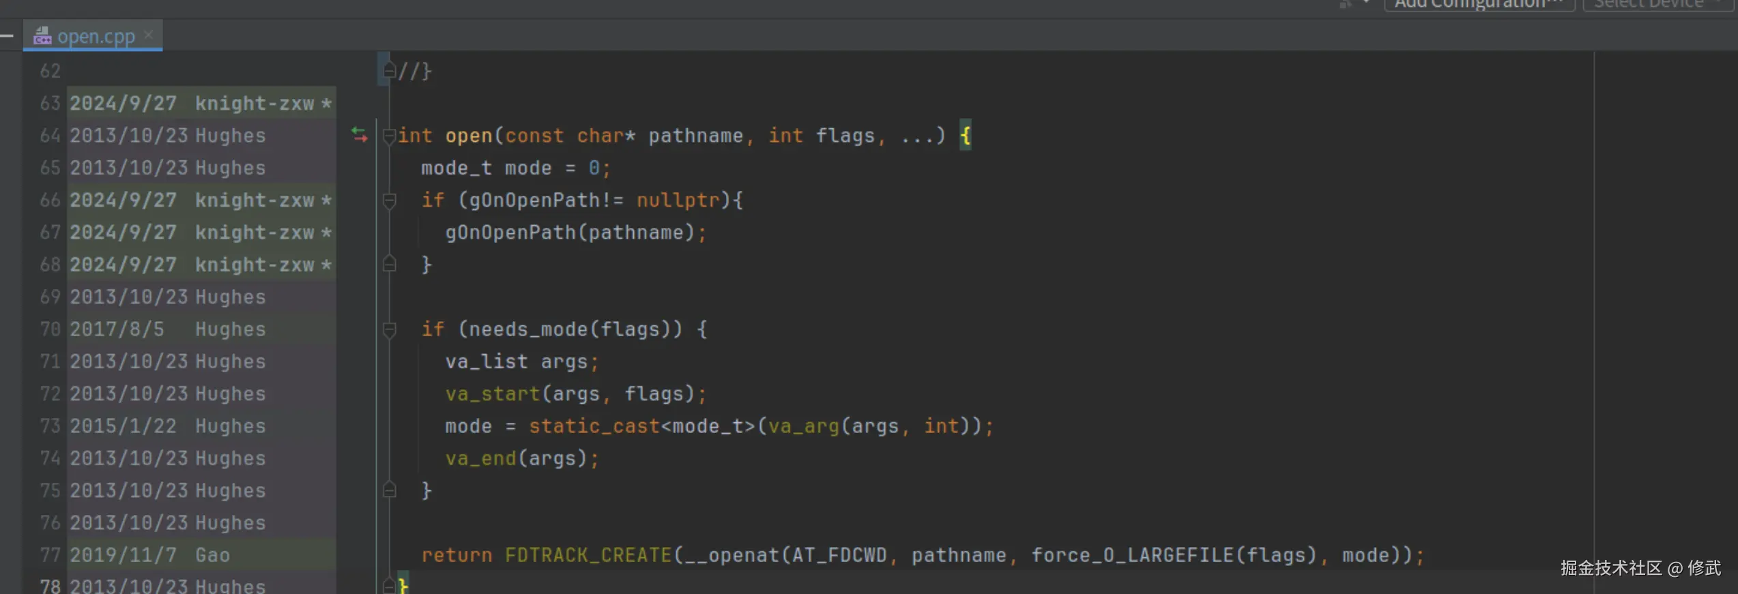1738x594 pixels.
Task: Open the Add Configuration dropdown
Action: 1479,5
